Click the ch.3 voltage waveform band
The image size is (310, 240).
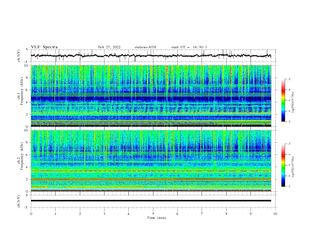(151, 201)
